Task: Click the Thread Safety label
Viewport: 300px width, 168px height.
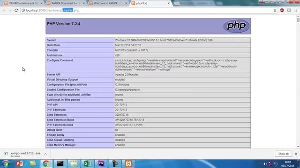Action: pyautogui.click(x=55, y=135)
